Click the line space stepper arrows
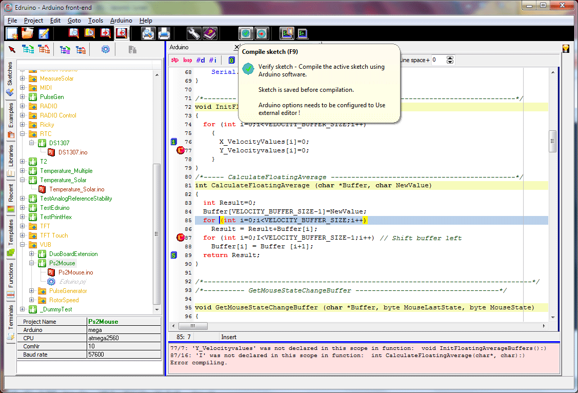This screenshot has height=393, width=578. (x=450, y=60)
